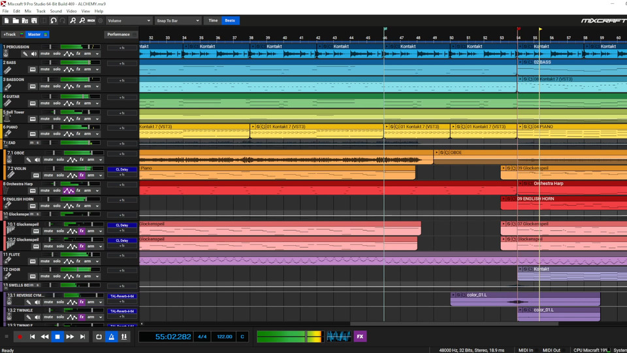Click the +Track button

(9, 35)
